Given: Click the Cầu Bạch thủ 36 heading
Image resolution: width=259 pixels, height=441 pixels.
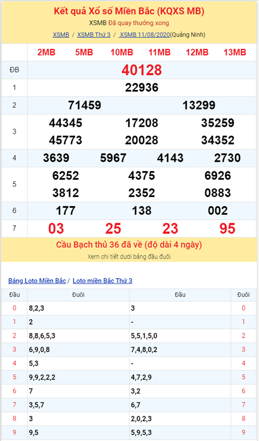Looking at the screenshot, I should click(x=129, y=245).
